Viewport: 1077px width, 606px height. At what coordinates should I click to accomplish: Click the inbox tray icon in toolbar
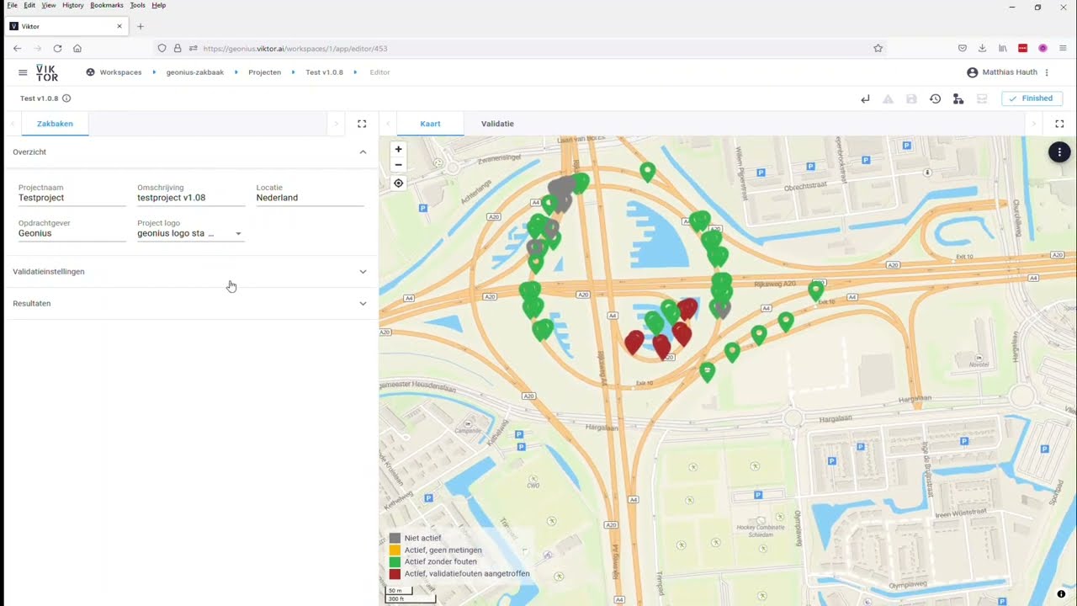point(982,98)
